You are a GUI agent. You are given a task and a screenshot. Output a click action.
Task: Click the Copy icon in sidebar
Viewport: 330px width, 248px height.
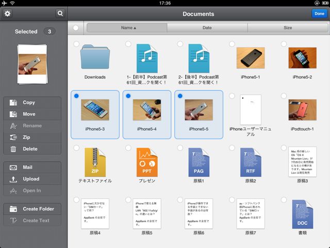(13, 102)
